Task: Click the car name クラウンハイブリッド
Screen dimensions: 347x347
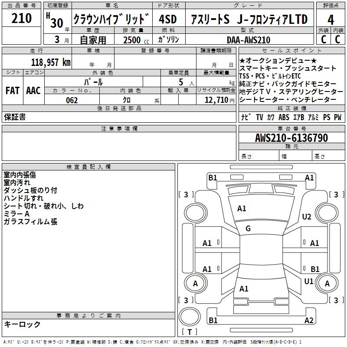Action: tap(111, 19)
